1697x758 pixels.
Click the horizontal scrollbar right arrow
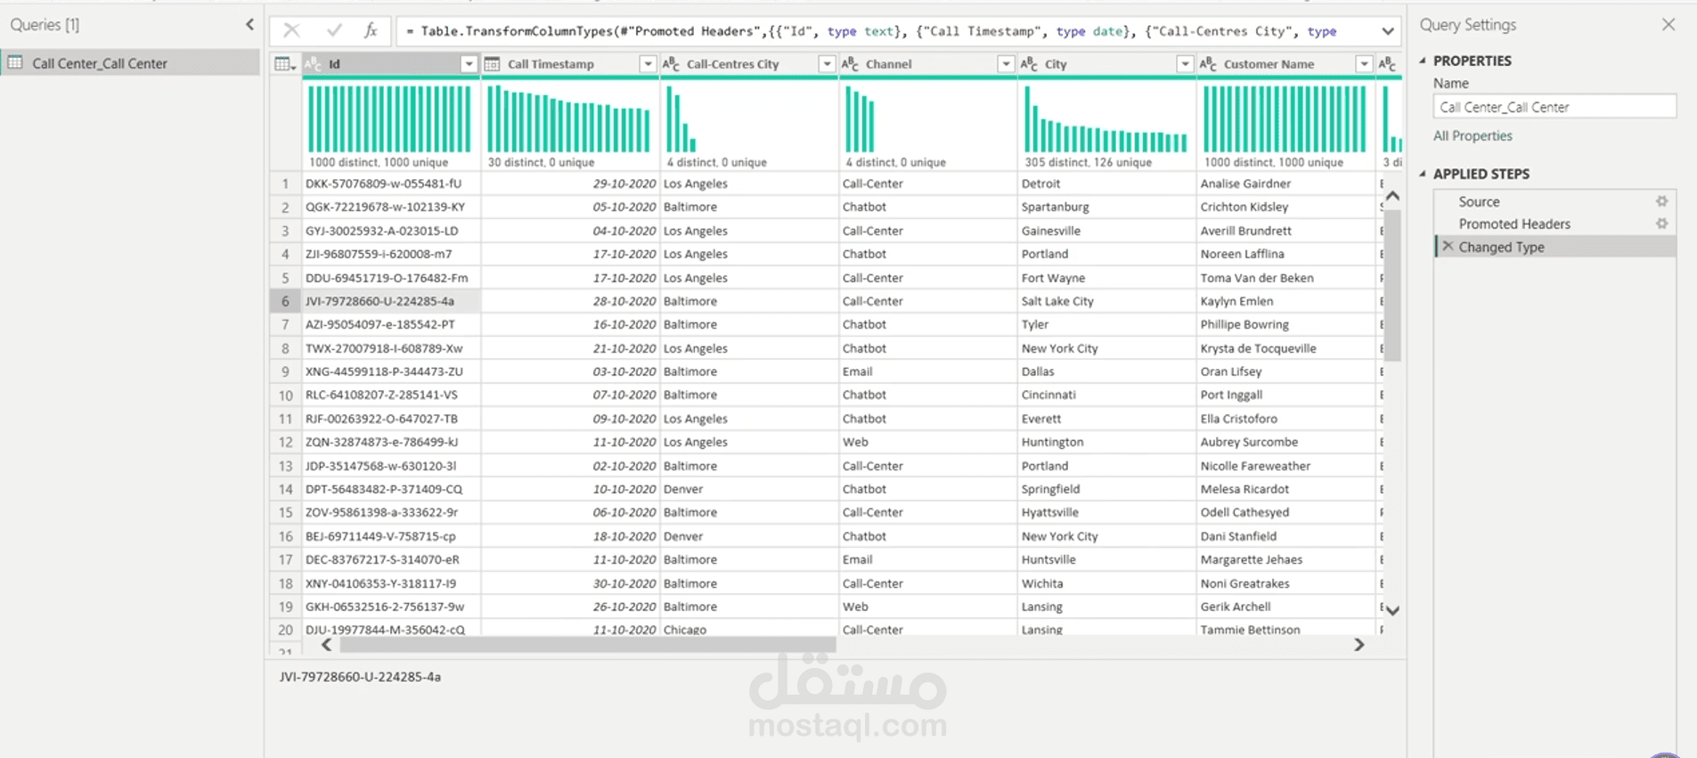pos(1358,645)
